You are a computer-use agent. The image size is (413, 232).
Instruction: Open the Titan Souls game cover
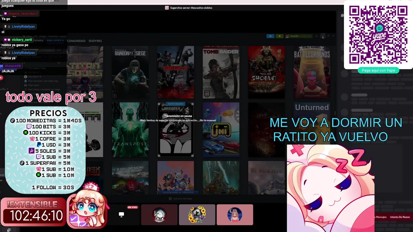tap(86, 72)
